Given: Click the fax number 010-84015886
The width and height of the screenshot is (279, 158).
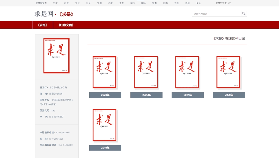Looking at the screenshot, I should [x=56, y=139].
